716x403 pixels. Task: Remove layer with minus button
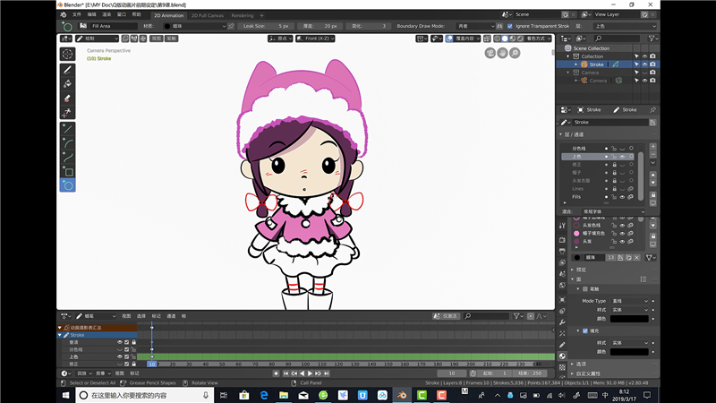pos(653,154)
